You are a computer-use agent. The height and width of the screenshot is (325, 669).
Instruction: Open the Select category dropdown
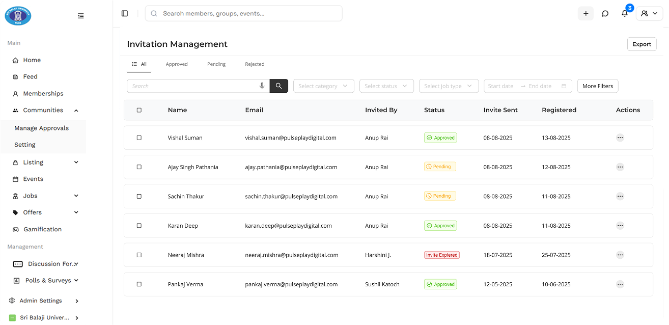(x=323, y=86)
